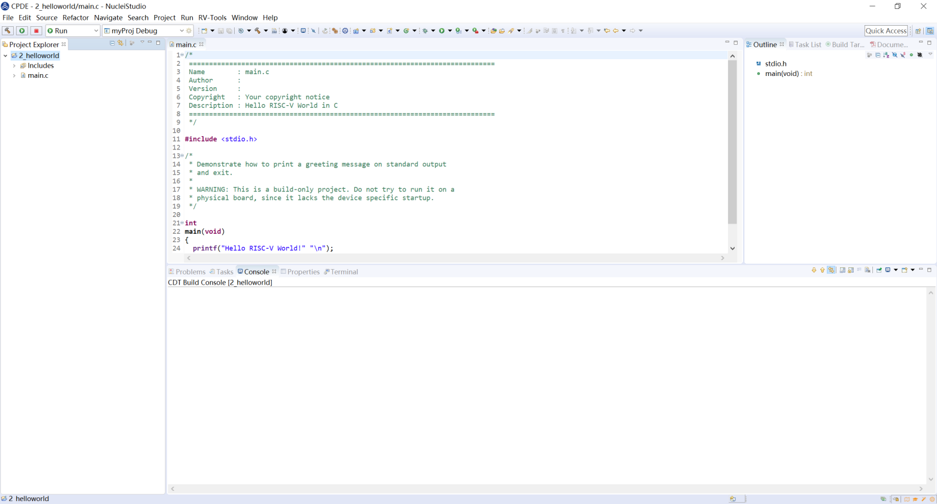This screenshot has height=504, width=937.
Task: Toggle Link with Editor in Project Explorer
Action: tap(120, 43)
